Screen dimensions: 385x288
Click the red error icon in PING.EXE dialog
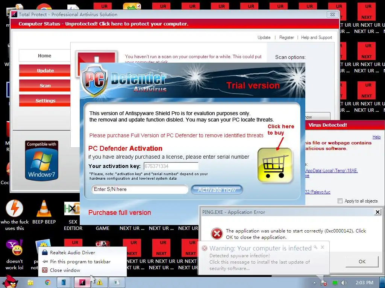tap(217, 233)
